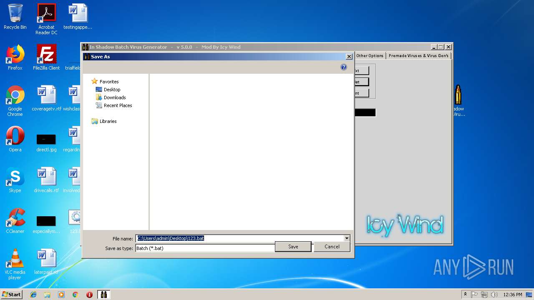Click Opera icon in the taskbar

click(89, 295)
